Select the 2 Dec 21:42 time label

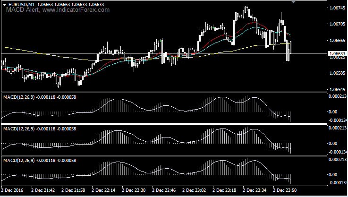(x=43, y=190)
